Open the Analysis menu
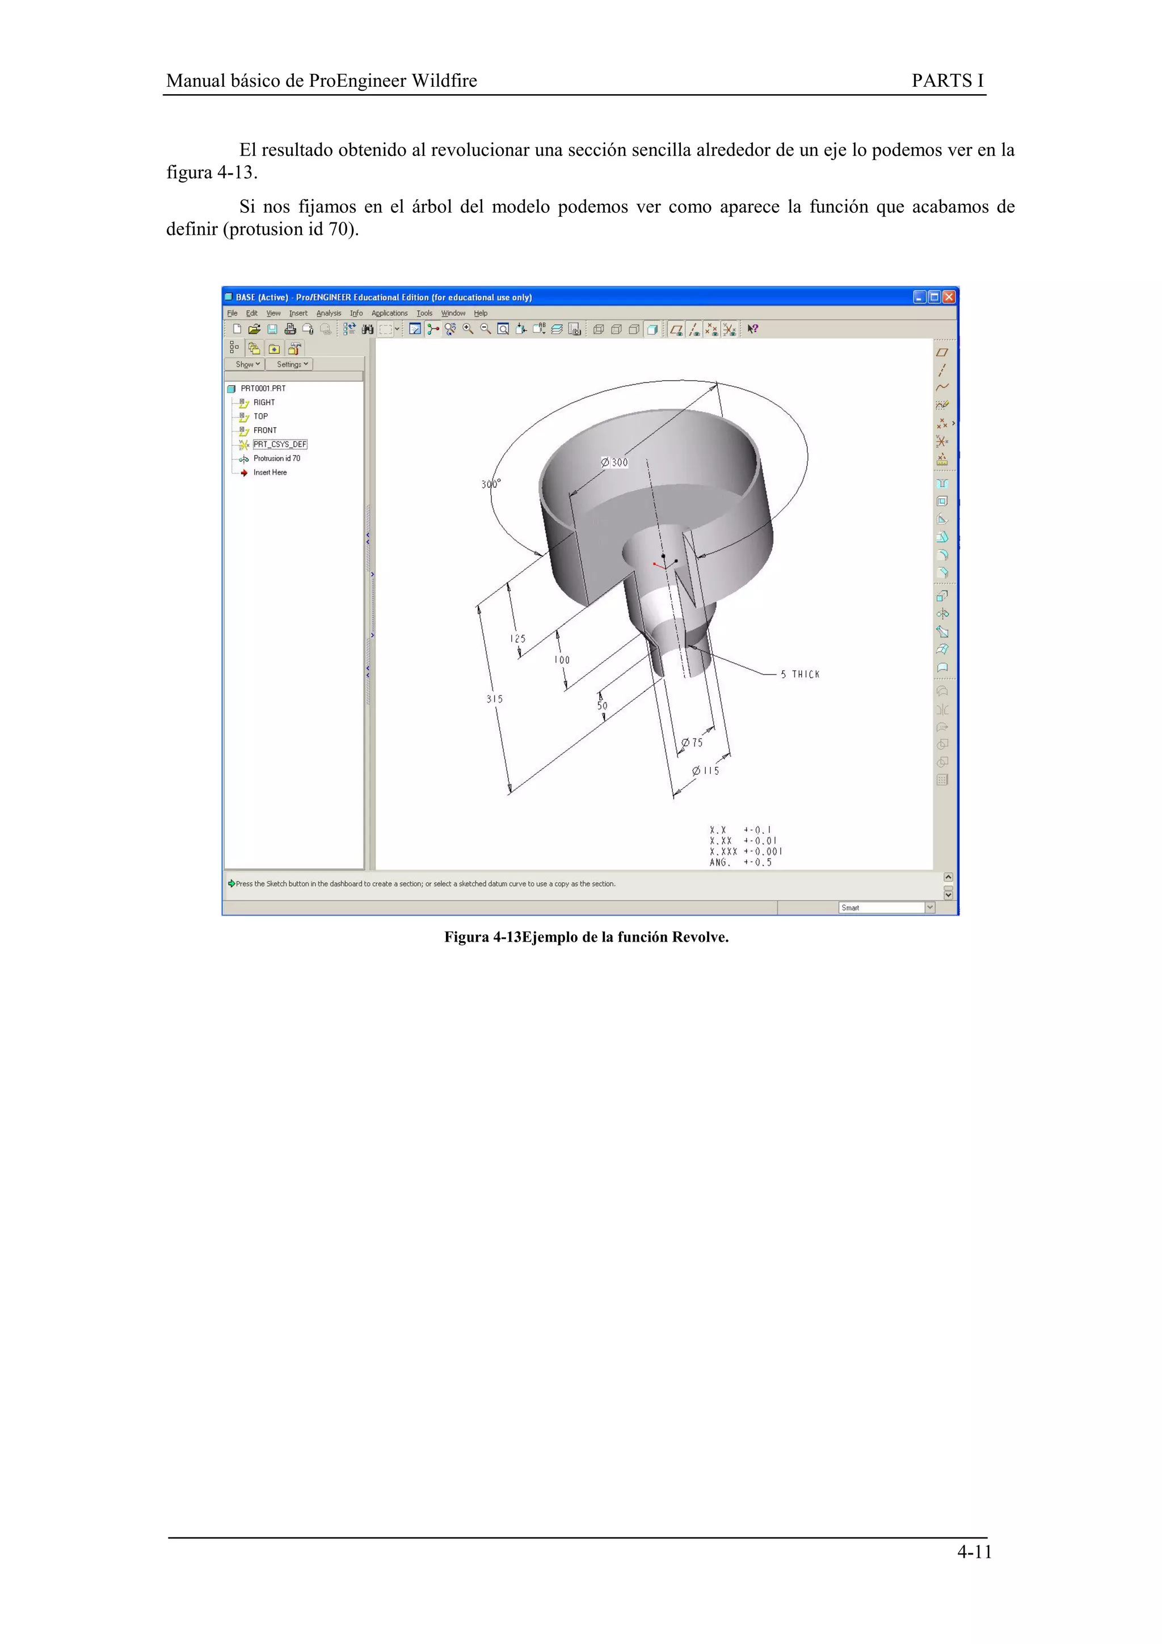This screenshot has height=1644, width=1162. coord(329,313)
